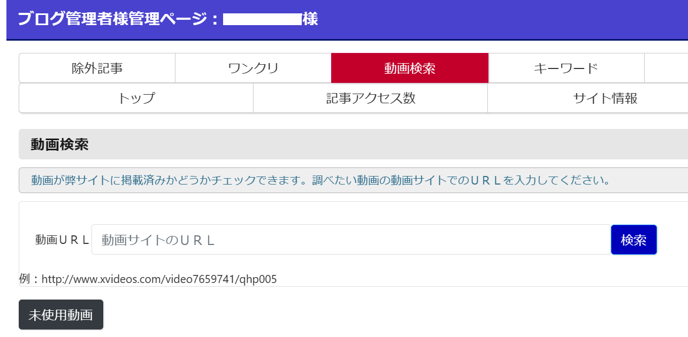Switch to the サイト情報 tab

click(x=605, y=98)
